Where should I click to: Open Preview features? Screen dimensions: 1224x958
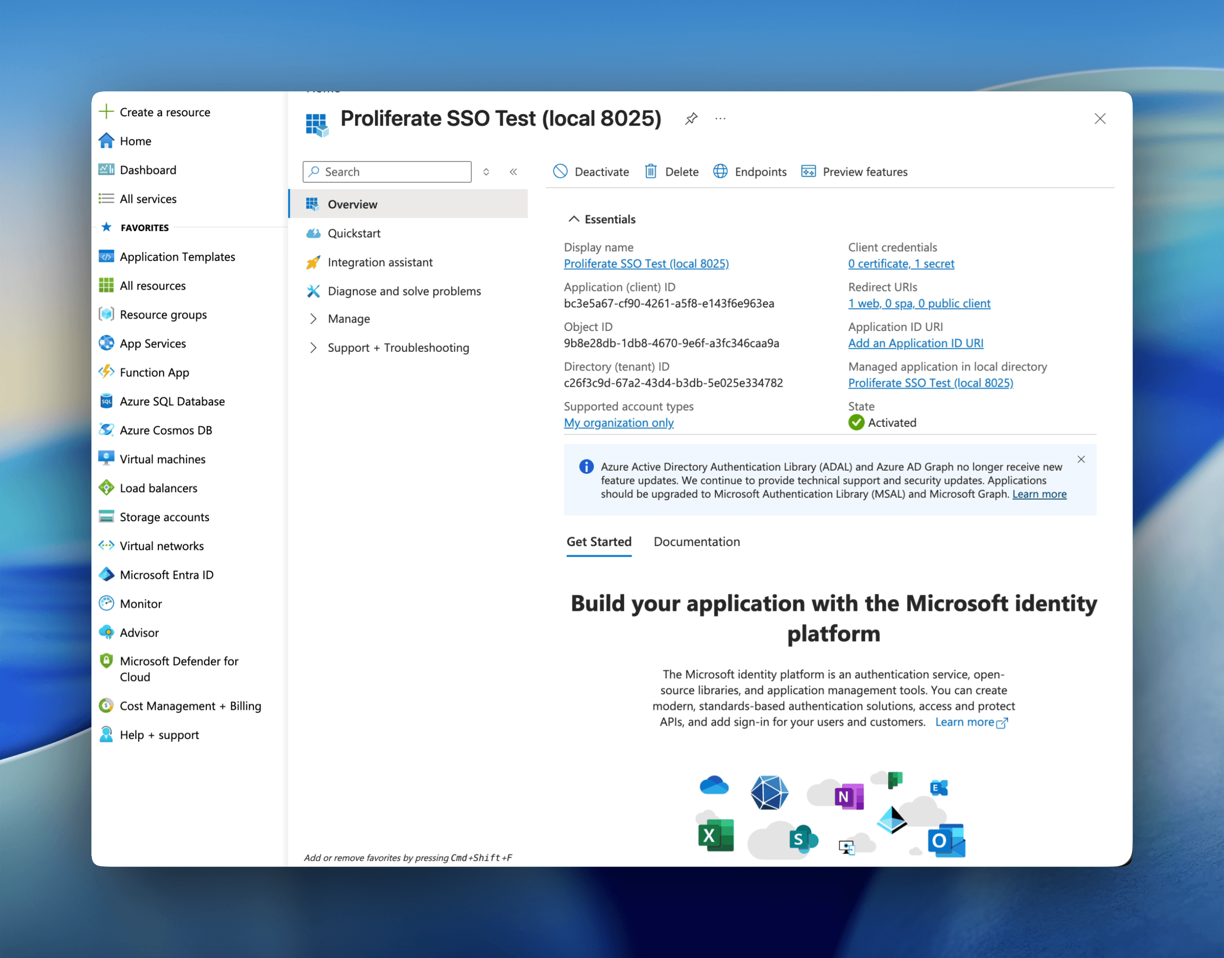(854, 172)
